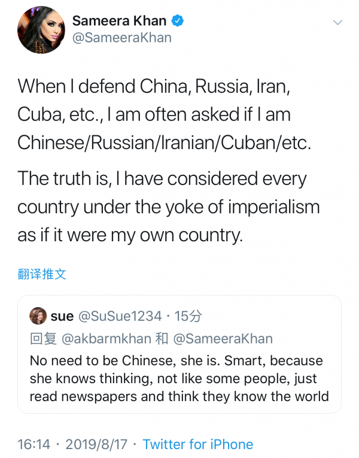This screenshot has width=359, height=458.
Task: Click the blue verified badge
Action: click(178, 21)
